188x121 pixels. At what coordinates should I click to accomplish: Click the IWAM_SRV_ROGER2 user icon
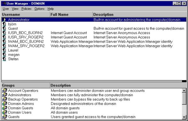[x=4, y=46]
